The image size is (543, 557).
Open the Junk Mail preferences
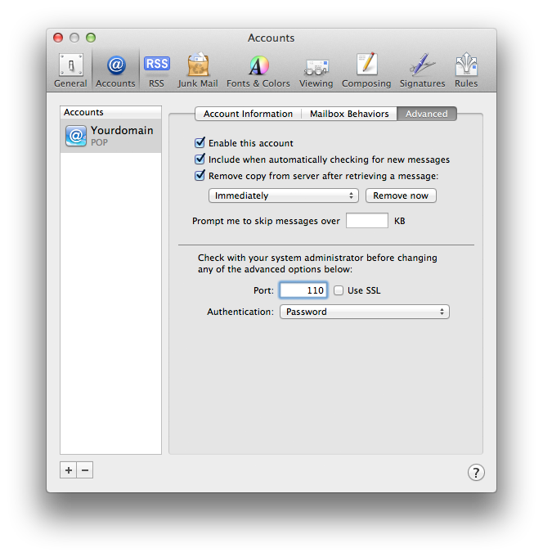point(198,70)
